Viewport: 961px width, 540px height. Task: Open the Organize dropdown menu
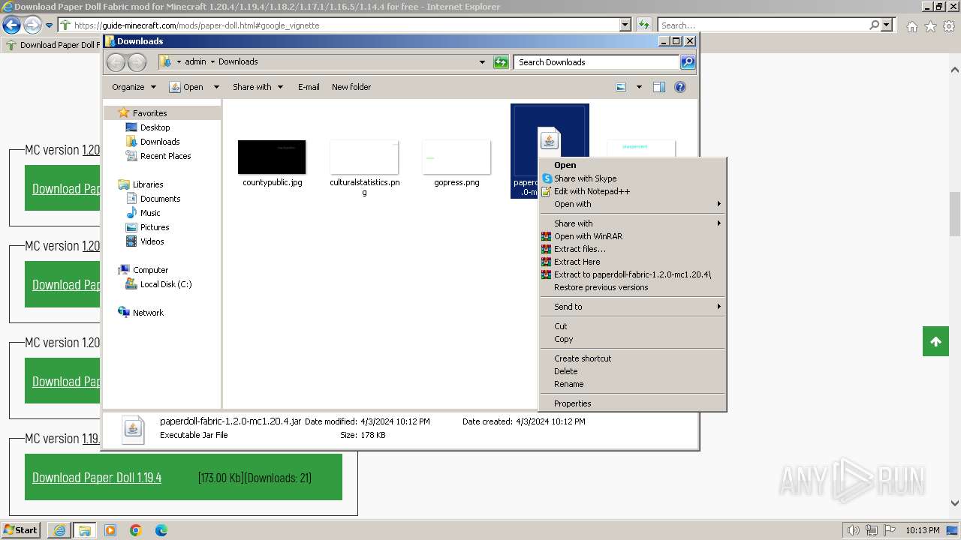tap(134, 87)
